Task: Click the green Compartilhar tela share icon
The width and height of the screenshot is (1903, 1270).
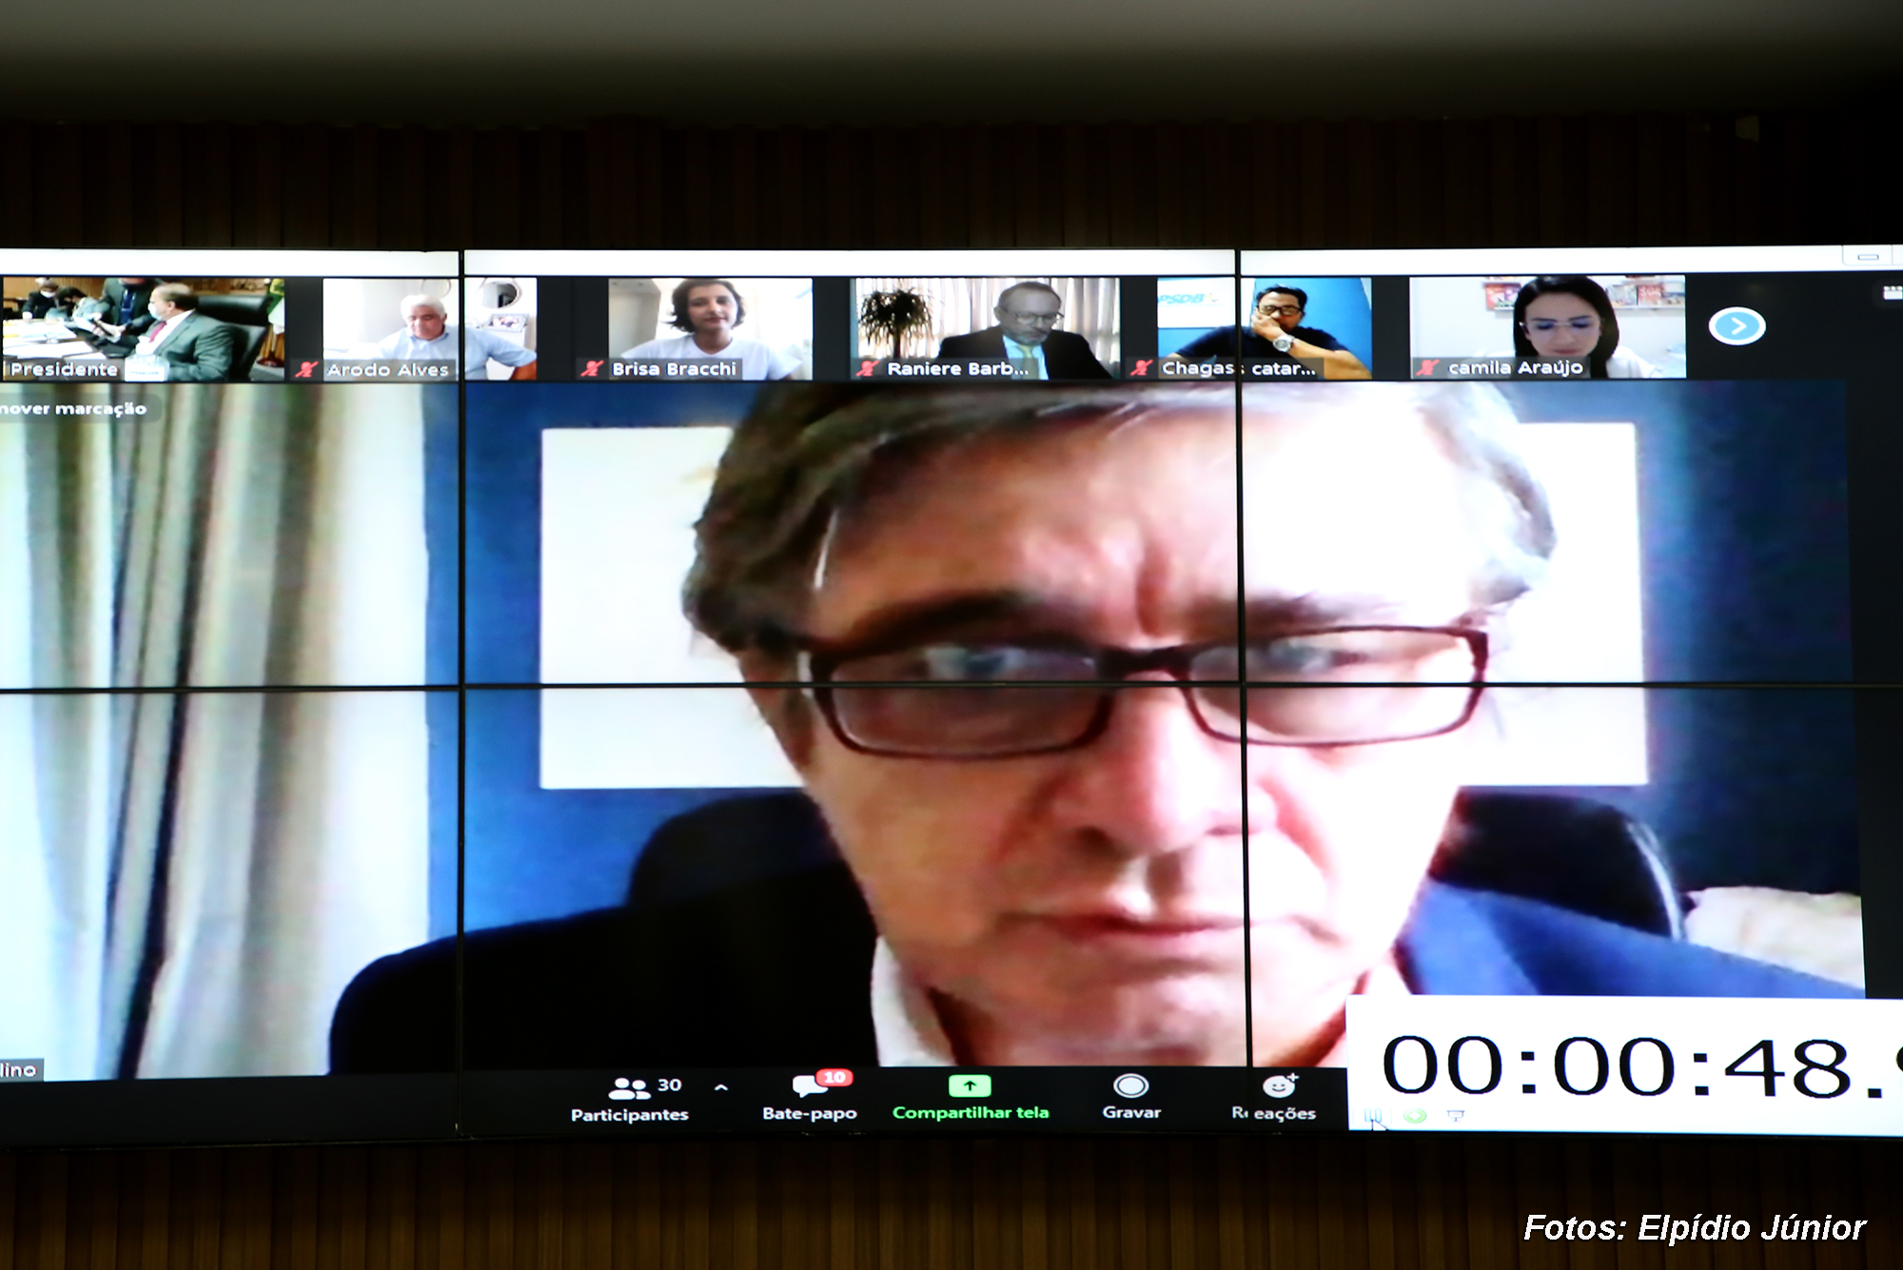Action: [970, 1086]
